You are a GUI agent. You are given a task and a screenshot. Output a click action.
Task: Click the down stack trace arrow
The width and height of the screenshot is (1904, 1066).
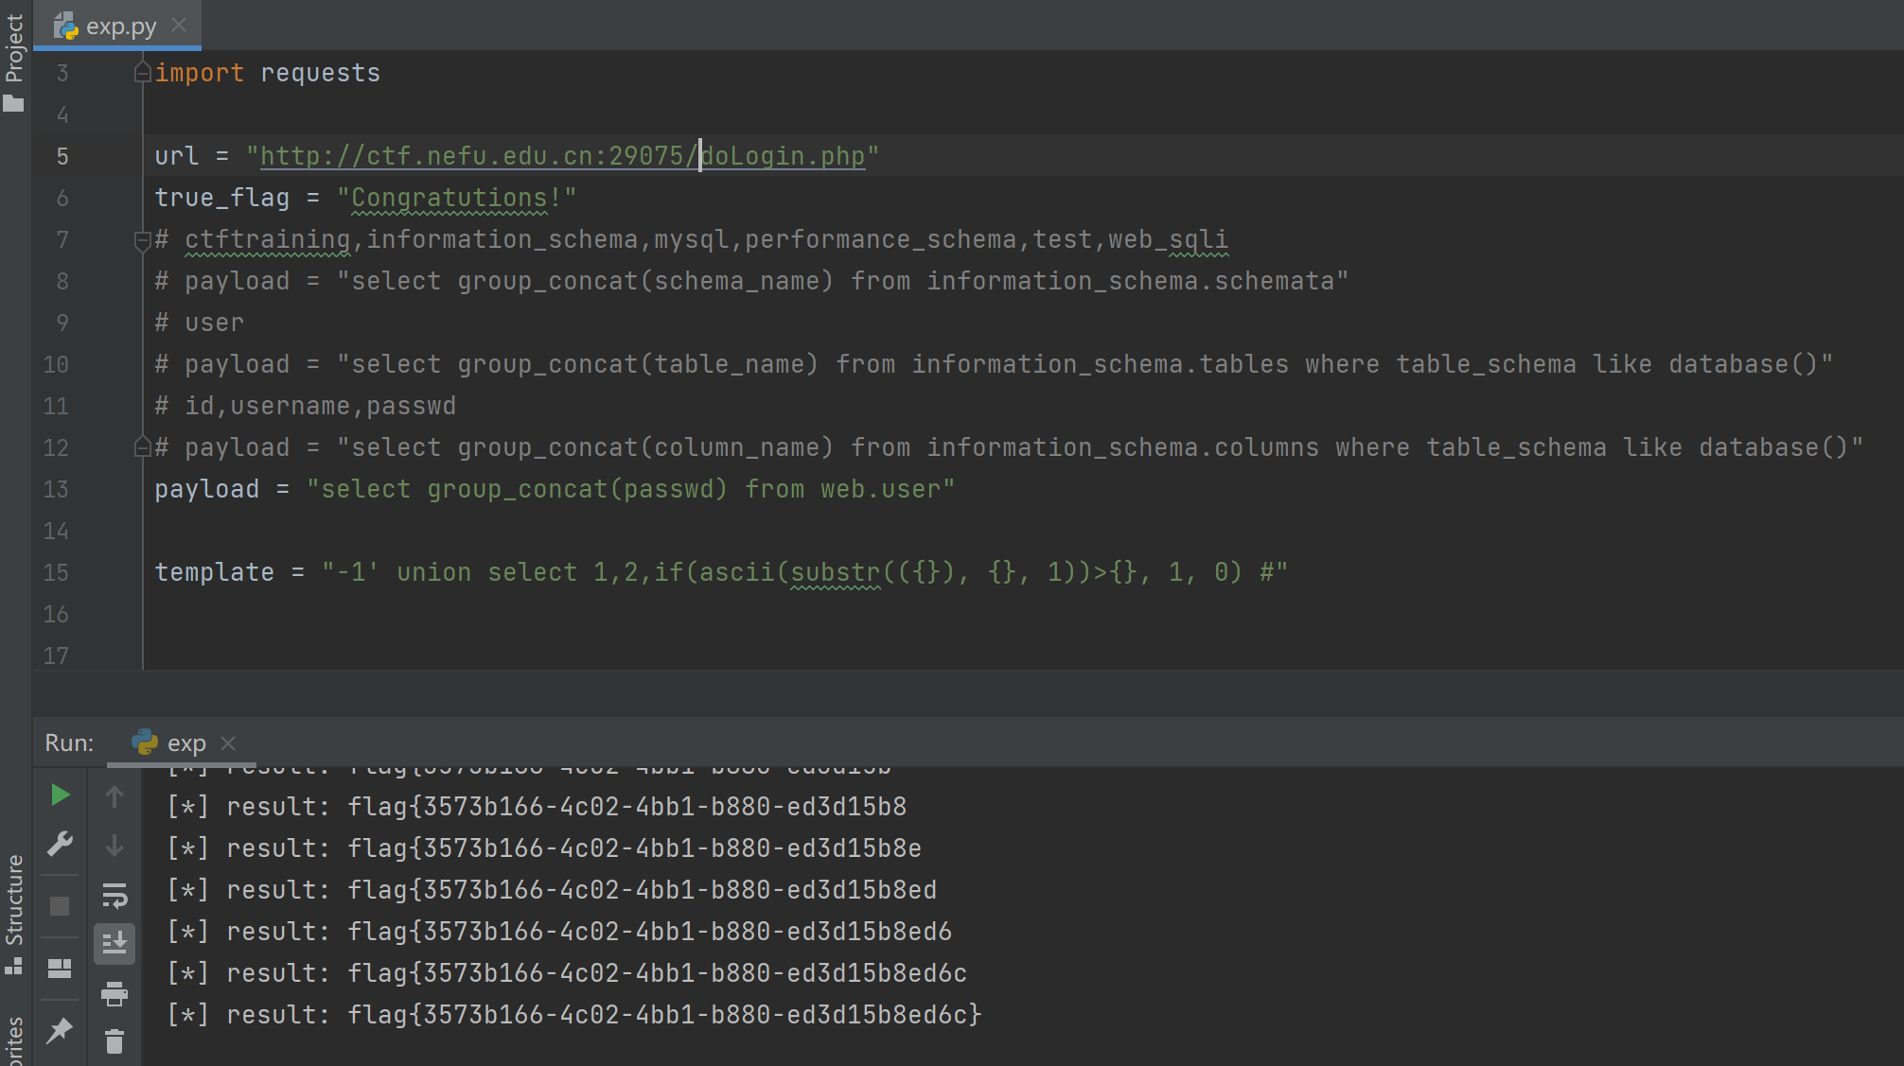(115, 845)
